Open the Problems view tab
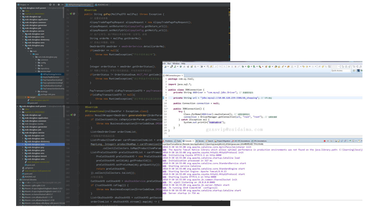 pos(168,141)
